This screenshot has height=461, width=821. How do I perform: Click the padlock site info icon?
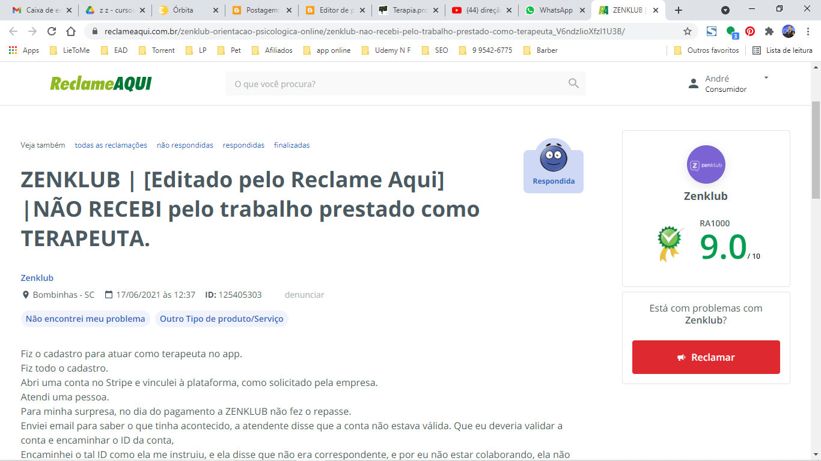point(95,31)
